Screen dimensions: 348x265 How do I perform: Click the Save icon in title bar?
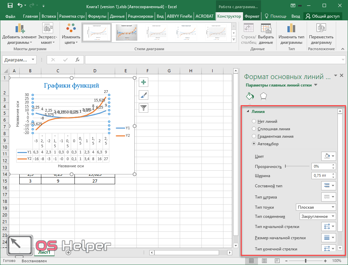click(x=10, y=5)
